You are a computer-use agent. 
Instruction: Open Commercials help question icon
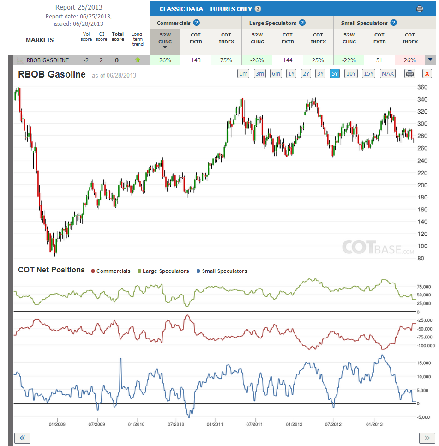pos(197,23)
